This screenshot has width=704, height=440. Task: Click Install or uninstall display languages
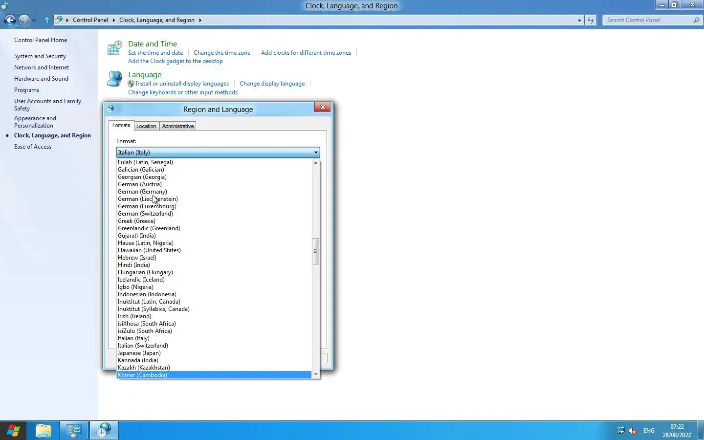coord(182,84)
